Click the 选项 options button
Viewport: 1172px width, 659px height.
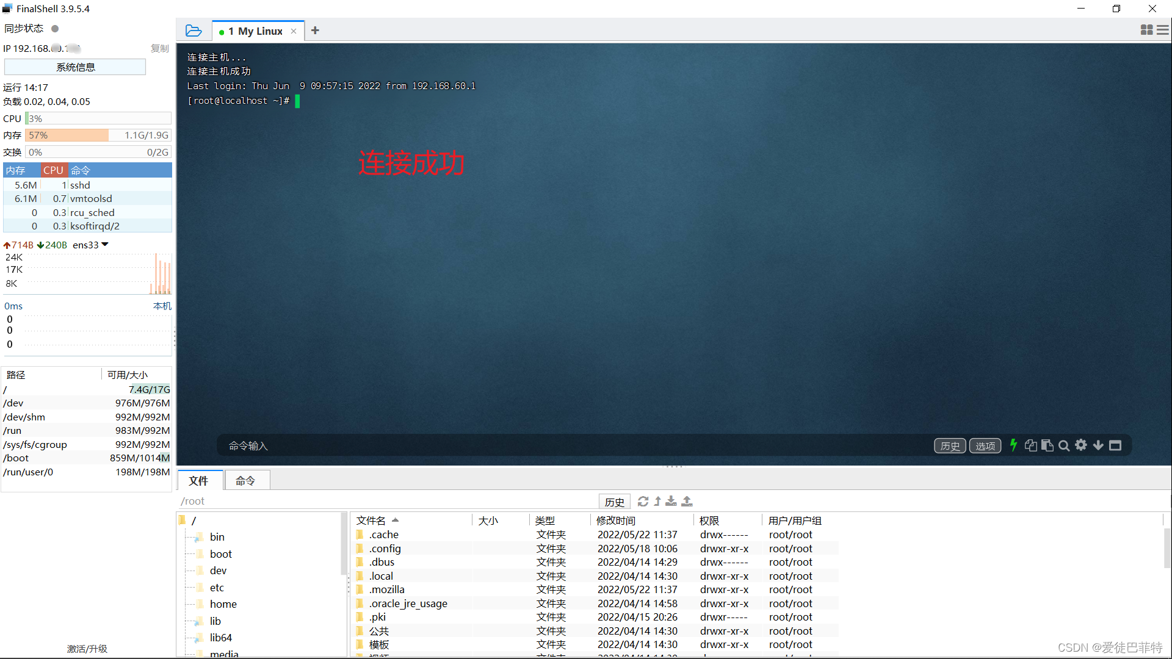pos(985,446)
